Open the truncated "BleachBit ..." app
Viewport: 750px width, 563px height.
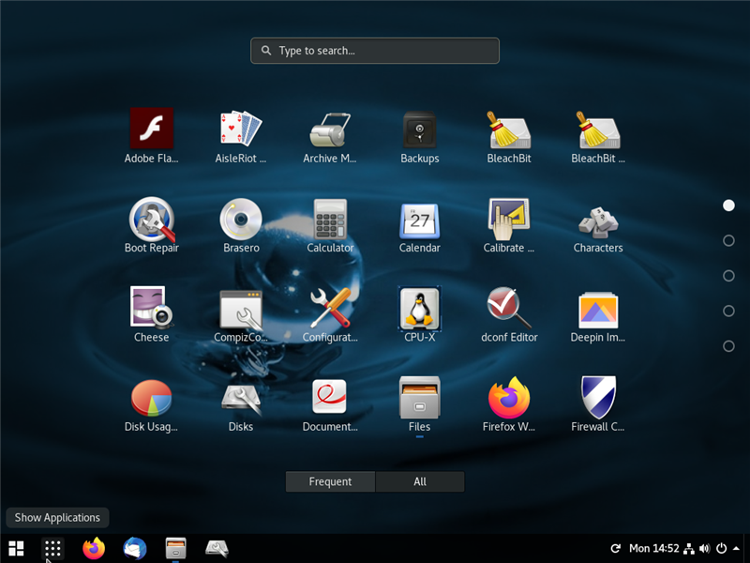[x=598, y=136]
